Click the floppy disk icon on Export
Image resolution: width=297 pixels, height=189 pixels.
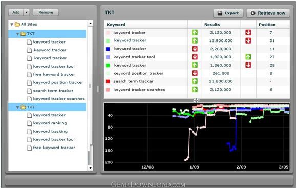pyautogui.click(x=220, y=13)
